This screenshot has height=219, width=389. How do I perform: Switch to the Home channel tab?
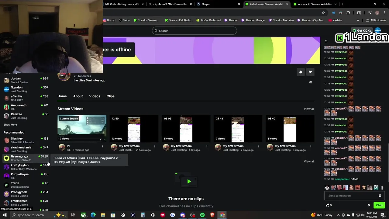coord(62,96)
